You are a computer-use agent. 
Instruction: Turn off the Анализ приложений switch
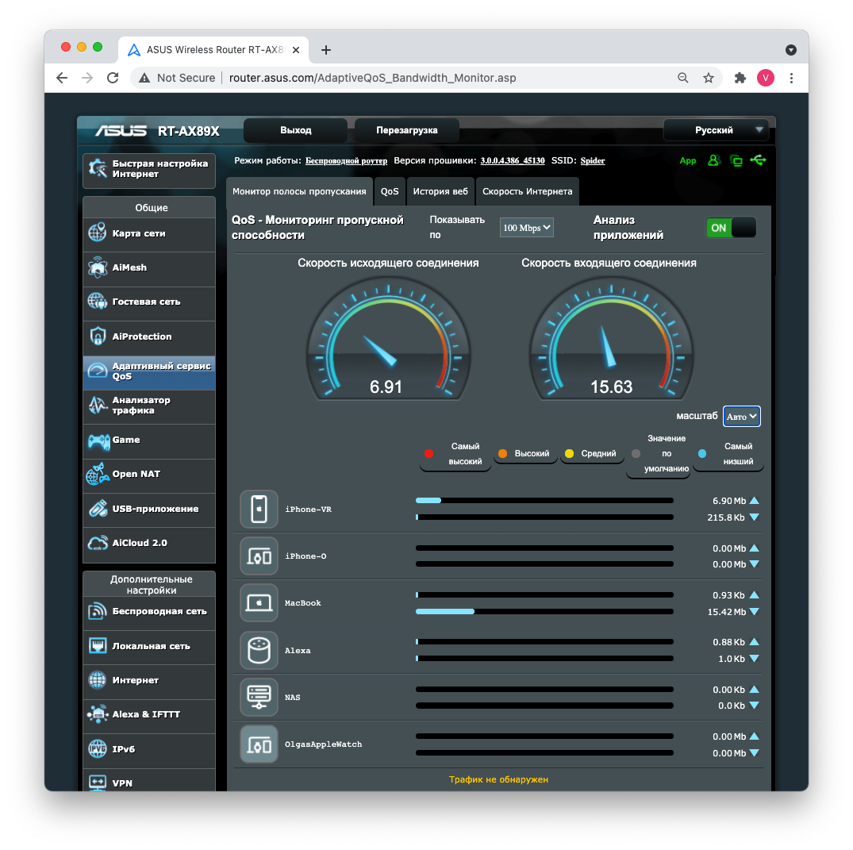click(x=731, y=228)
